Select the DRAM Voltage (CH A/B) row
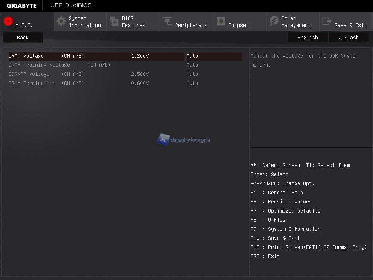Image resolution: width=373 pixels, height=280 pixels. (x=46, y=56)
